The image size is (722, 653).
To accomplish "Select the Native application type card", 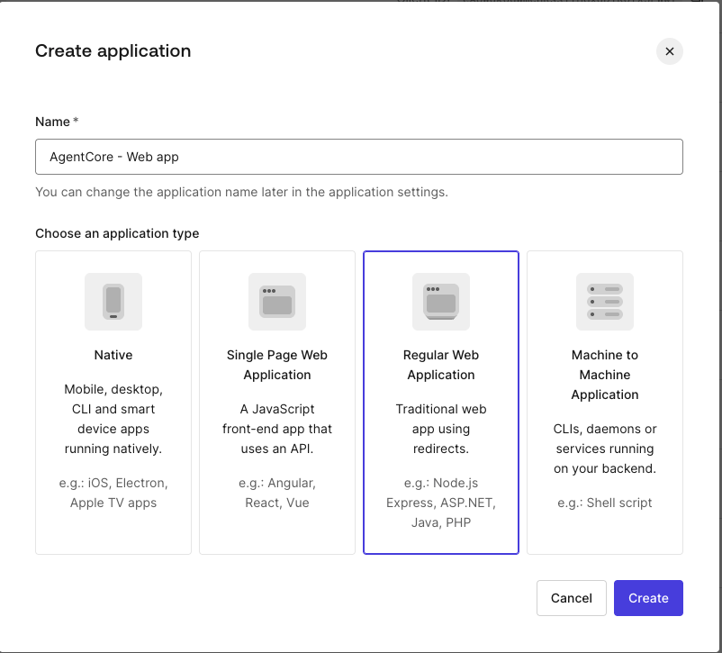I will (113, 402).
